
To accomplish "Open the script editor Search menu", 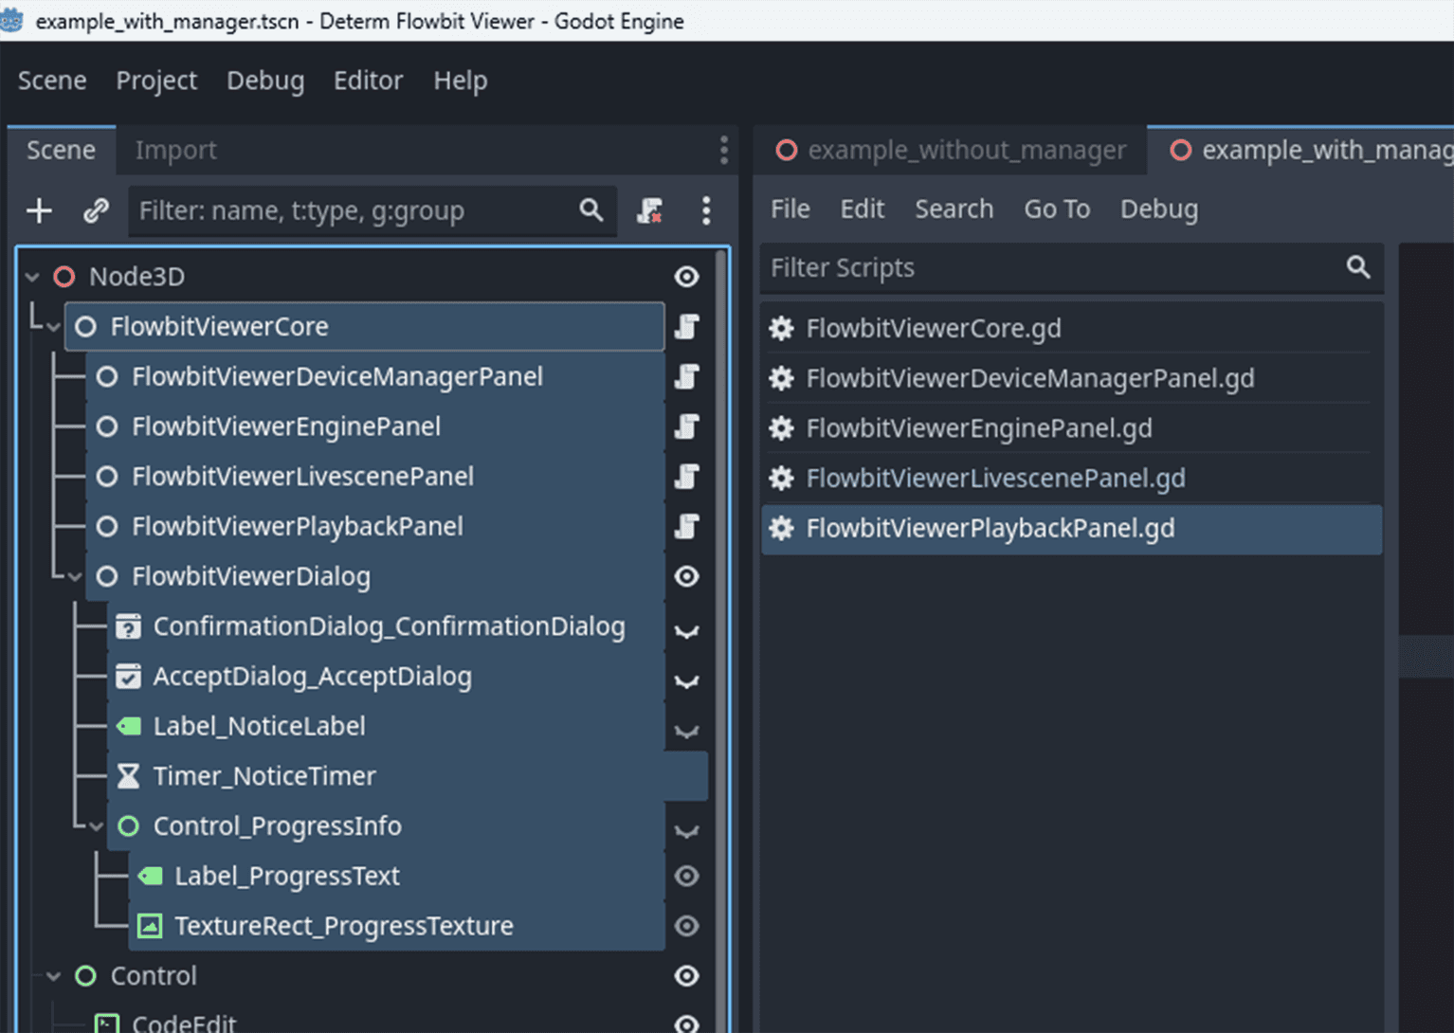I will [954, 208].
